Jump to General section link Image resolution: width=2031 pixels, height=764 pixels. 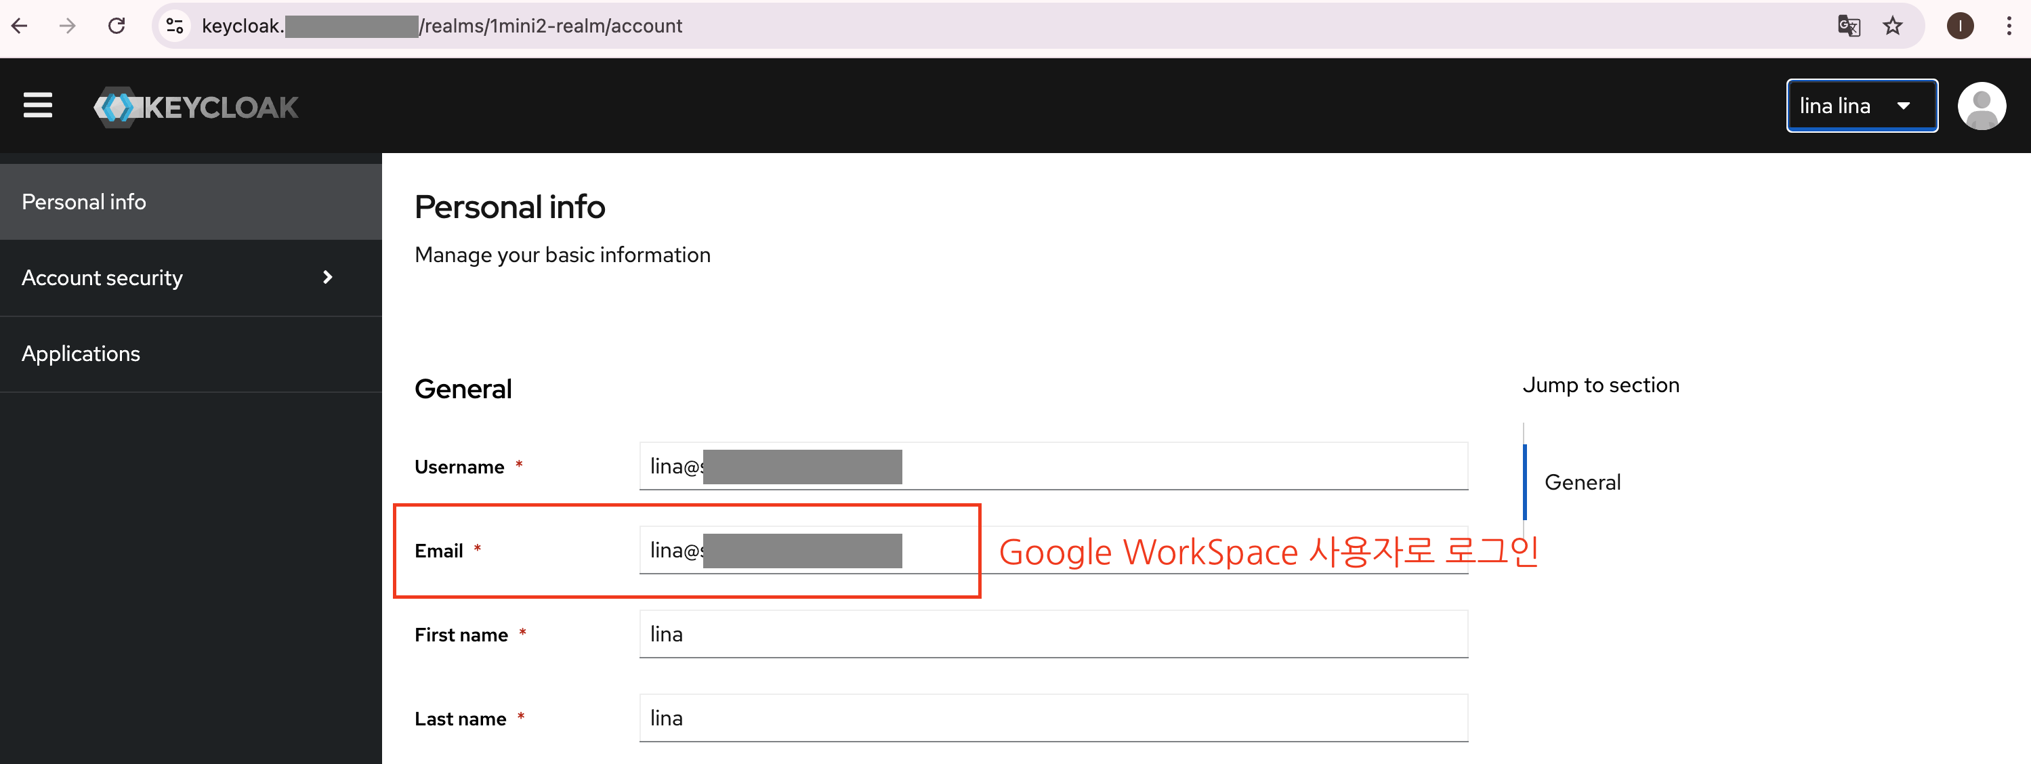pos(1582,482)
